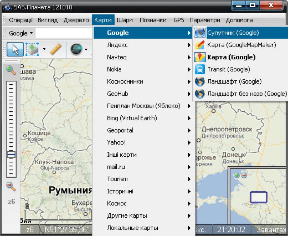Expand the Geoportal submenu
Screen dimensions: 288x236
tap(143, 130)
